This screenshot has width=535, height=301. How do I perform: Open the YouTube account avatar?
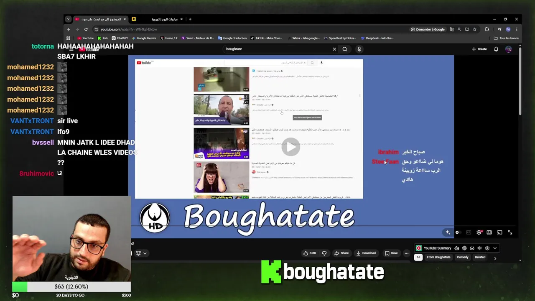508,49
